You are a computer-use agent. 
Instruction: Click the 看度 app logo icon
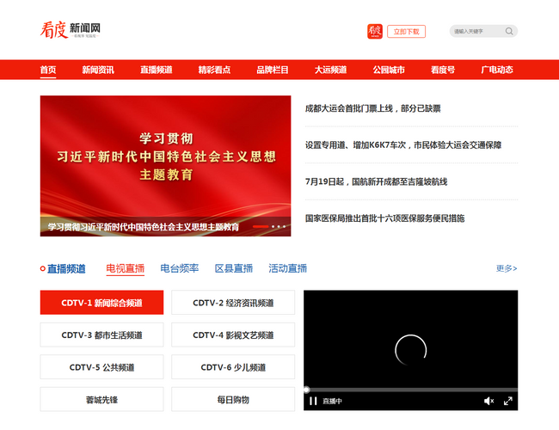tap(374, 31)
